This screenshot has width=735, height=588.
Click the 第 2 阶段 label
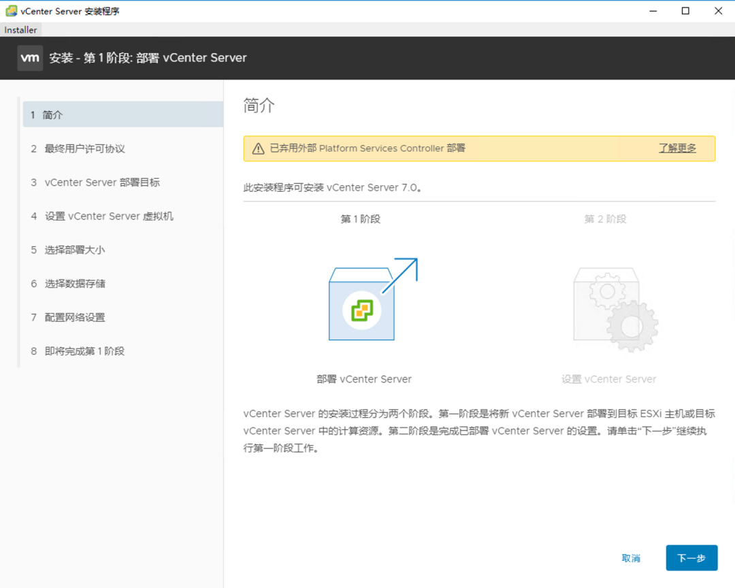pyautogui.click(x=605, y=219)
